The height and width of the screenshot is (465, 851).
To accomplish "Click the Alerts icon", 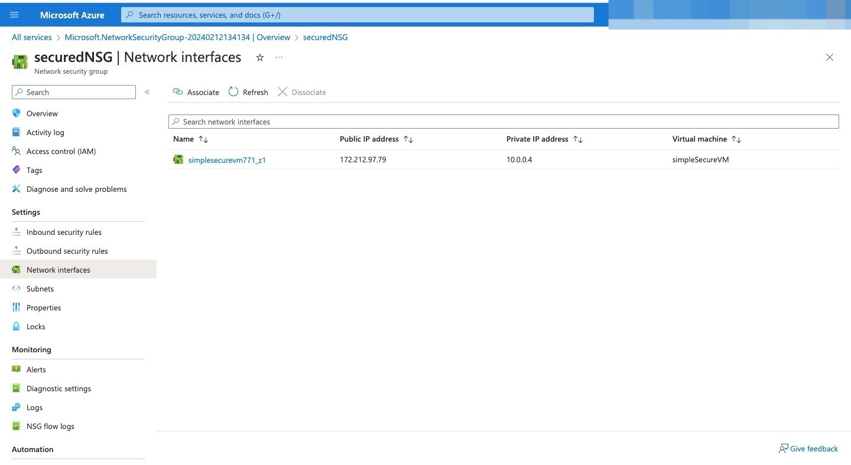I will [x=16, y=369].
